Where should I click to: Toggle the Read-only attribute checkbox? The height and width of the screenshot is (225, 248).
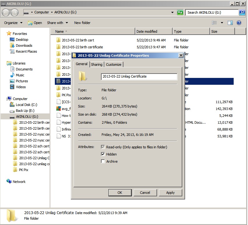103,147
